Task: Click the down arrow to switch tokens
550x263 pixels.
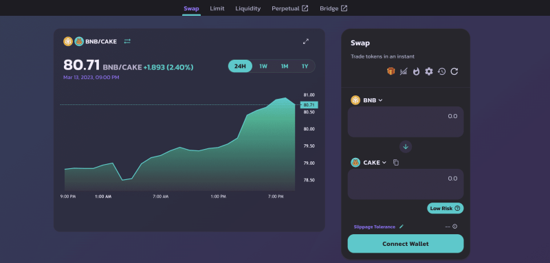Action: (x=406, y=147)
